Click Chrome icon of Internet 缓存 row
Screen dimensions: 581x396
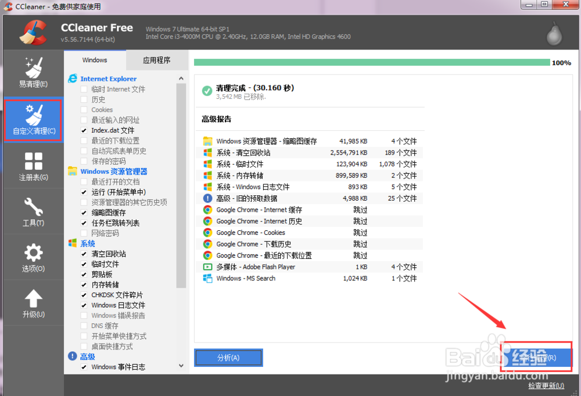207,210
